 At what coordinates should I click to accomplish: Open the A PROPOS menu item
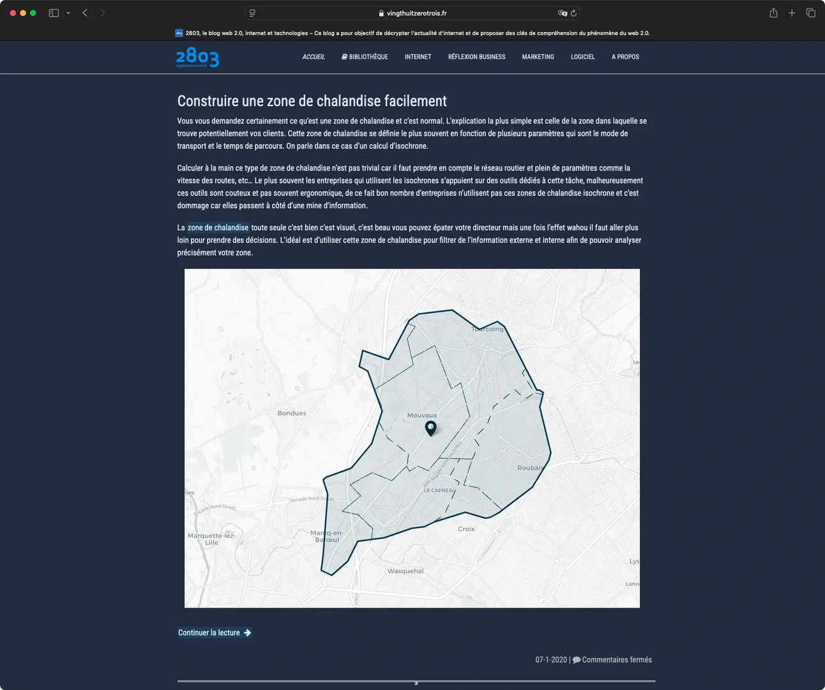coord(625,57)
